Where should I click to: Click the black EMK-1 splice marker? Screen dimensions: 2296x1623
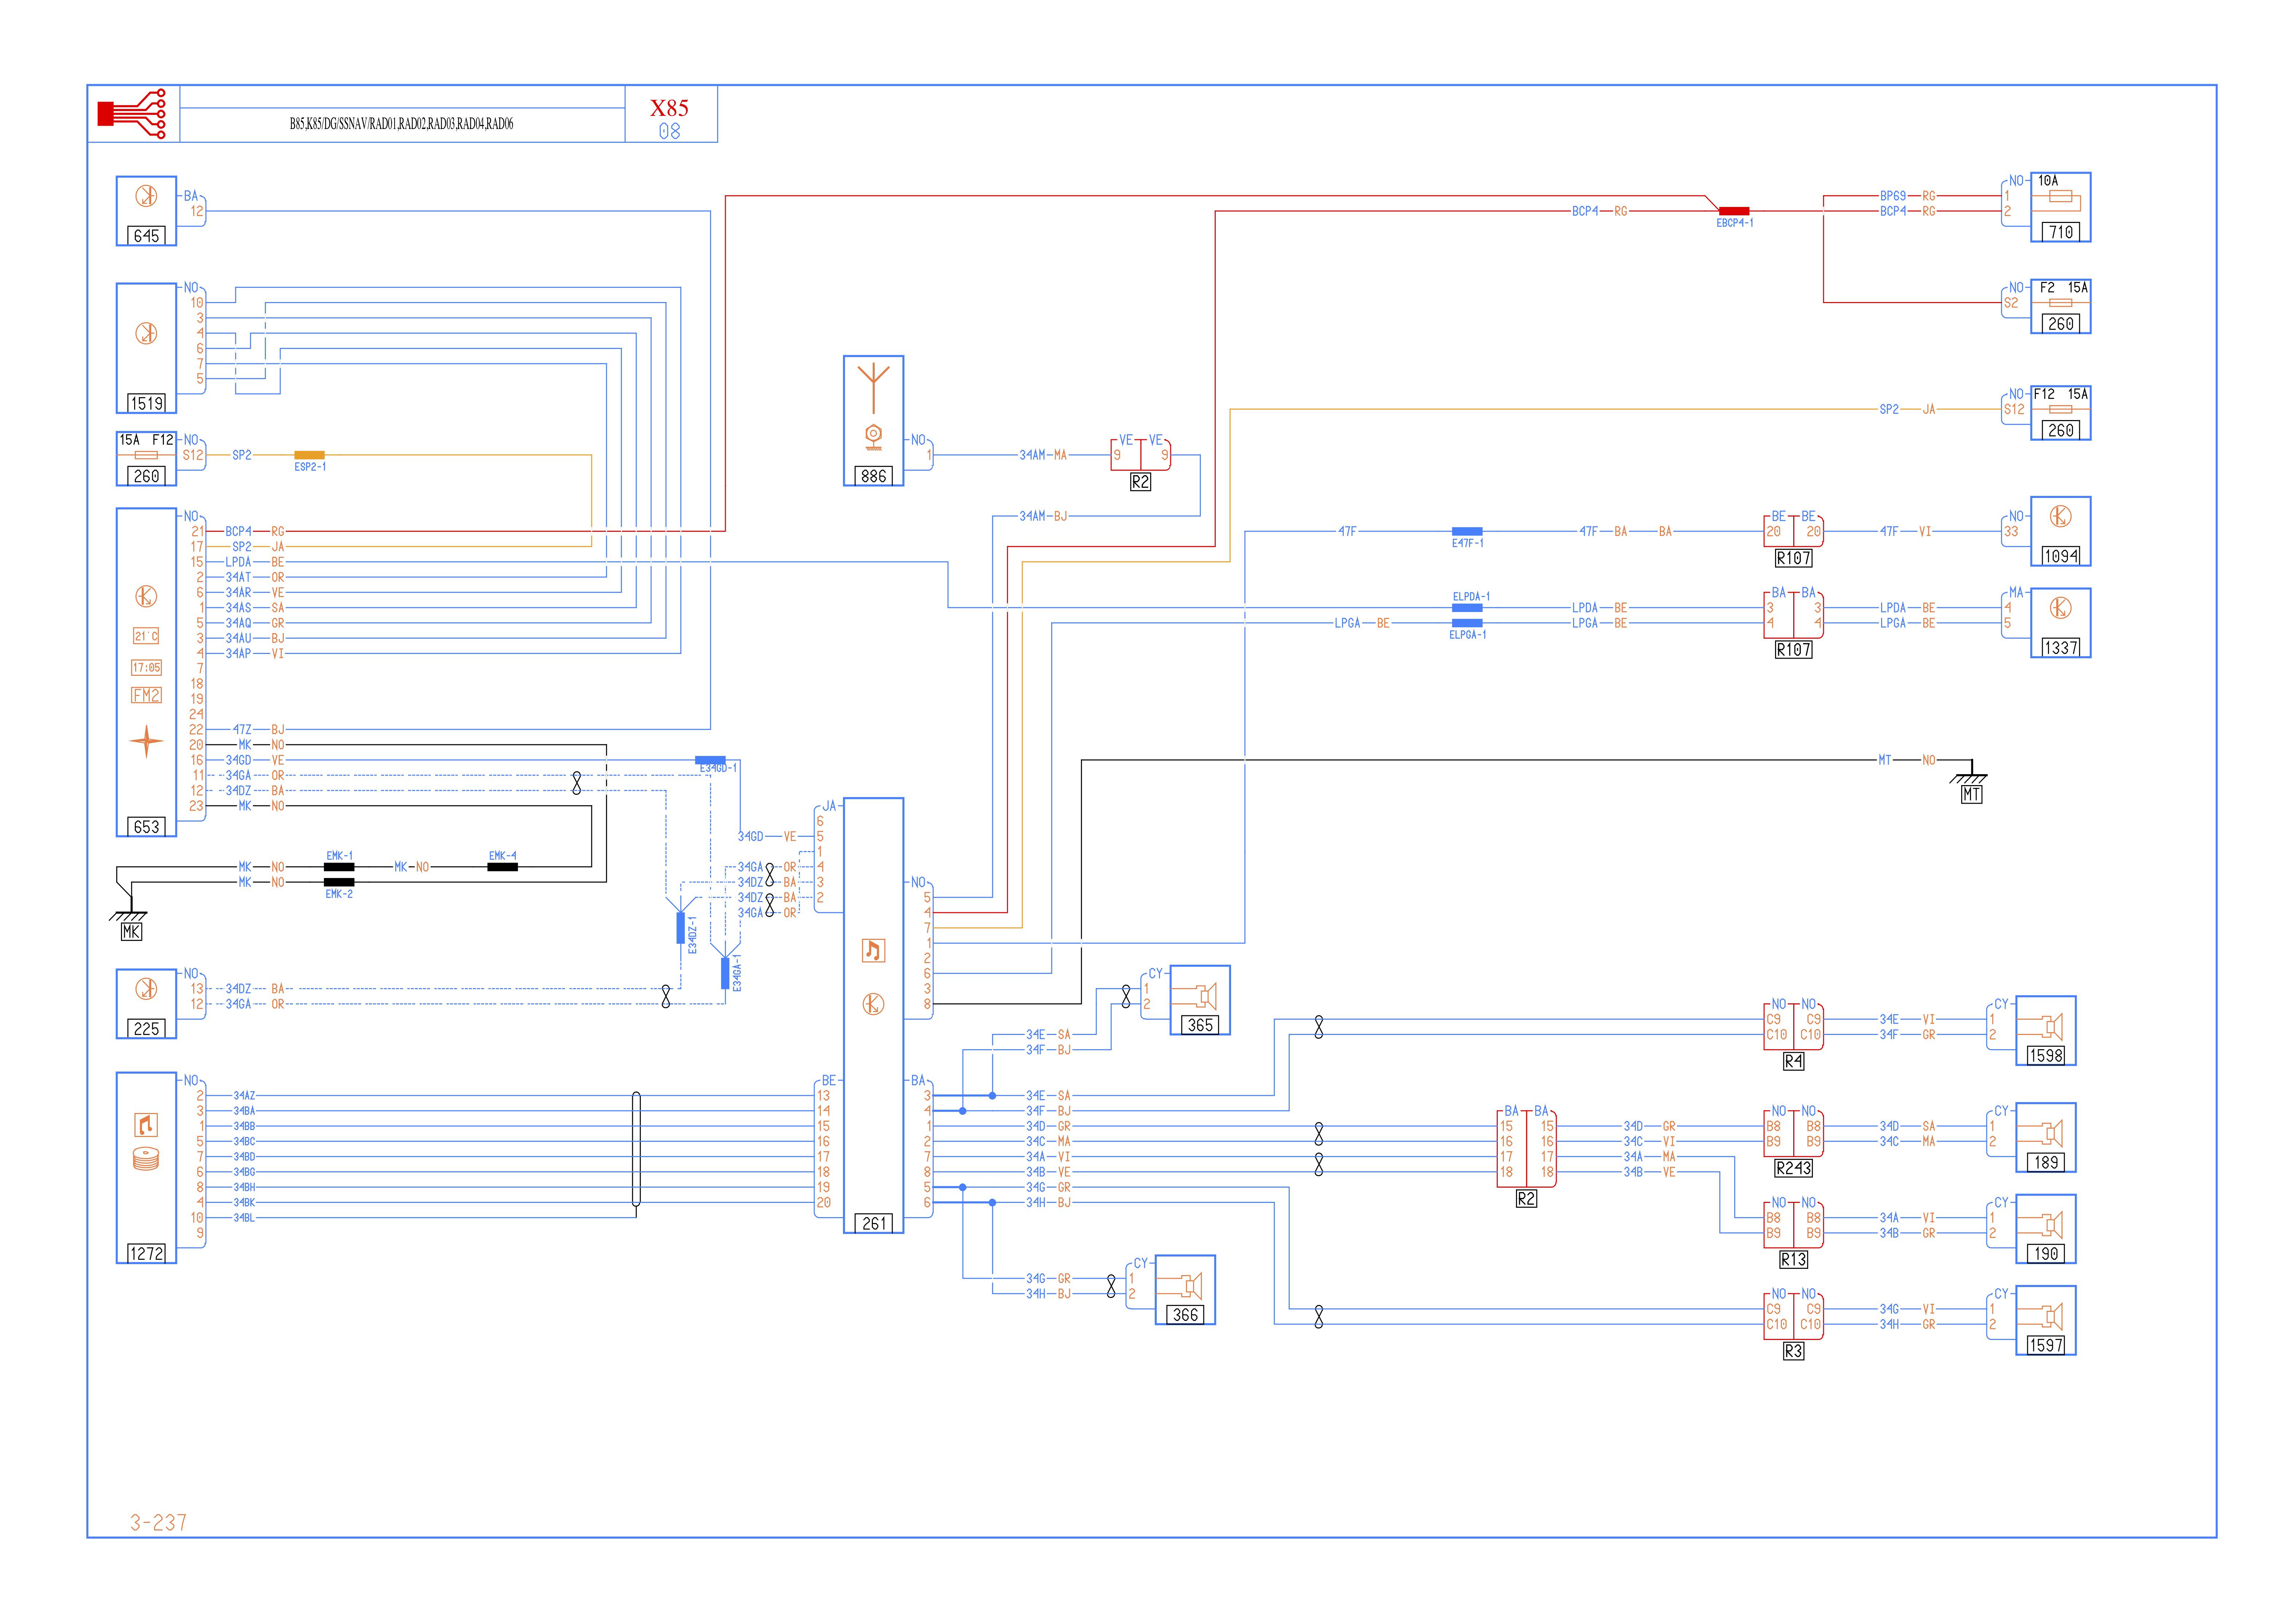[x=339, y=867]
